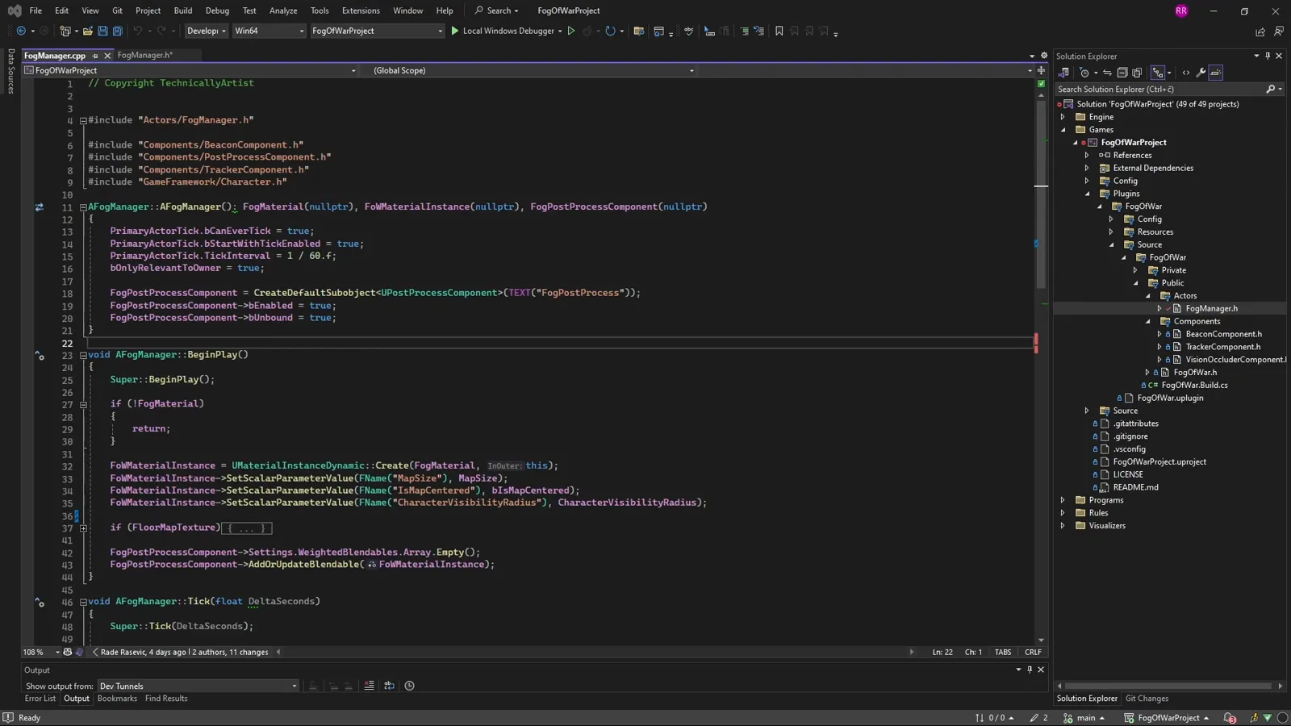Screen dimensions: 1291x726
Task: Click the Restart circular arrow icon
Action: [x=610, y=31]
